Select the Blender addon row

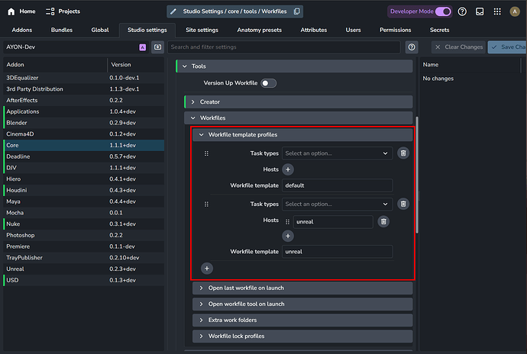tap(84, 123)
